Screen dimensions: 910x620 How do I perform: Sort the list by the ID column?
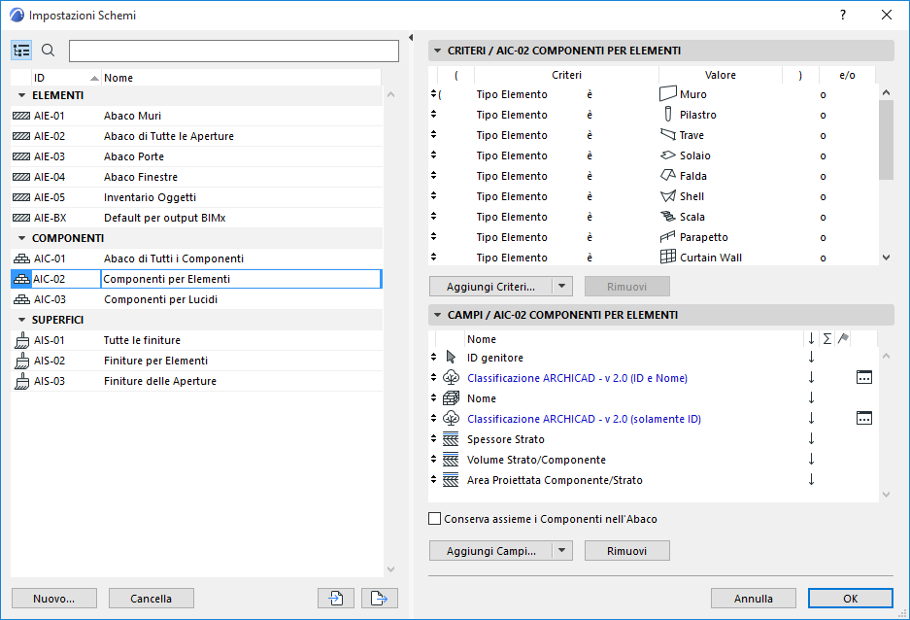(66, 78)
